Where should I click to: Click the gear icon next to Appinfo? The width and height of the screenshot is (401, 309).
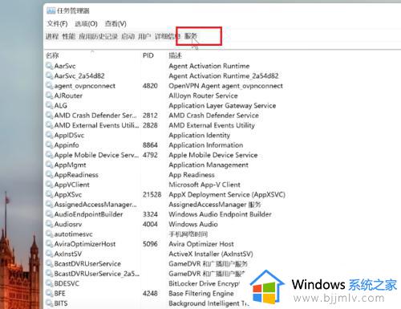pos(50,145)
